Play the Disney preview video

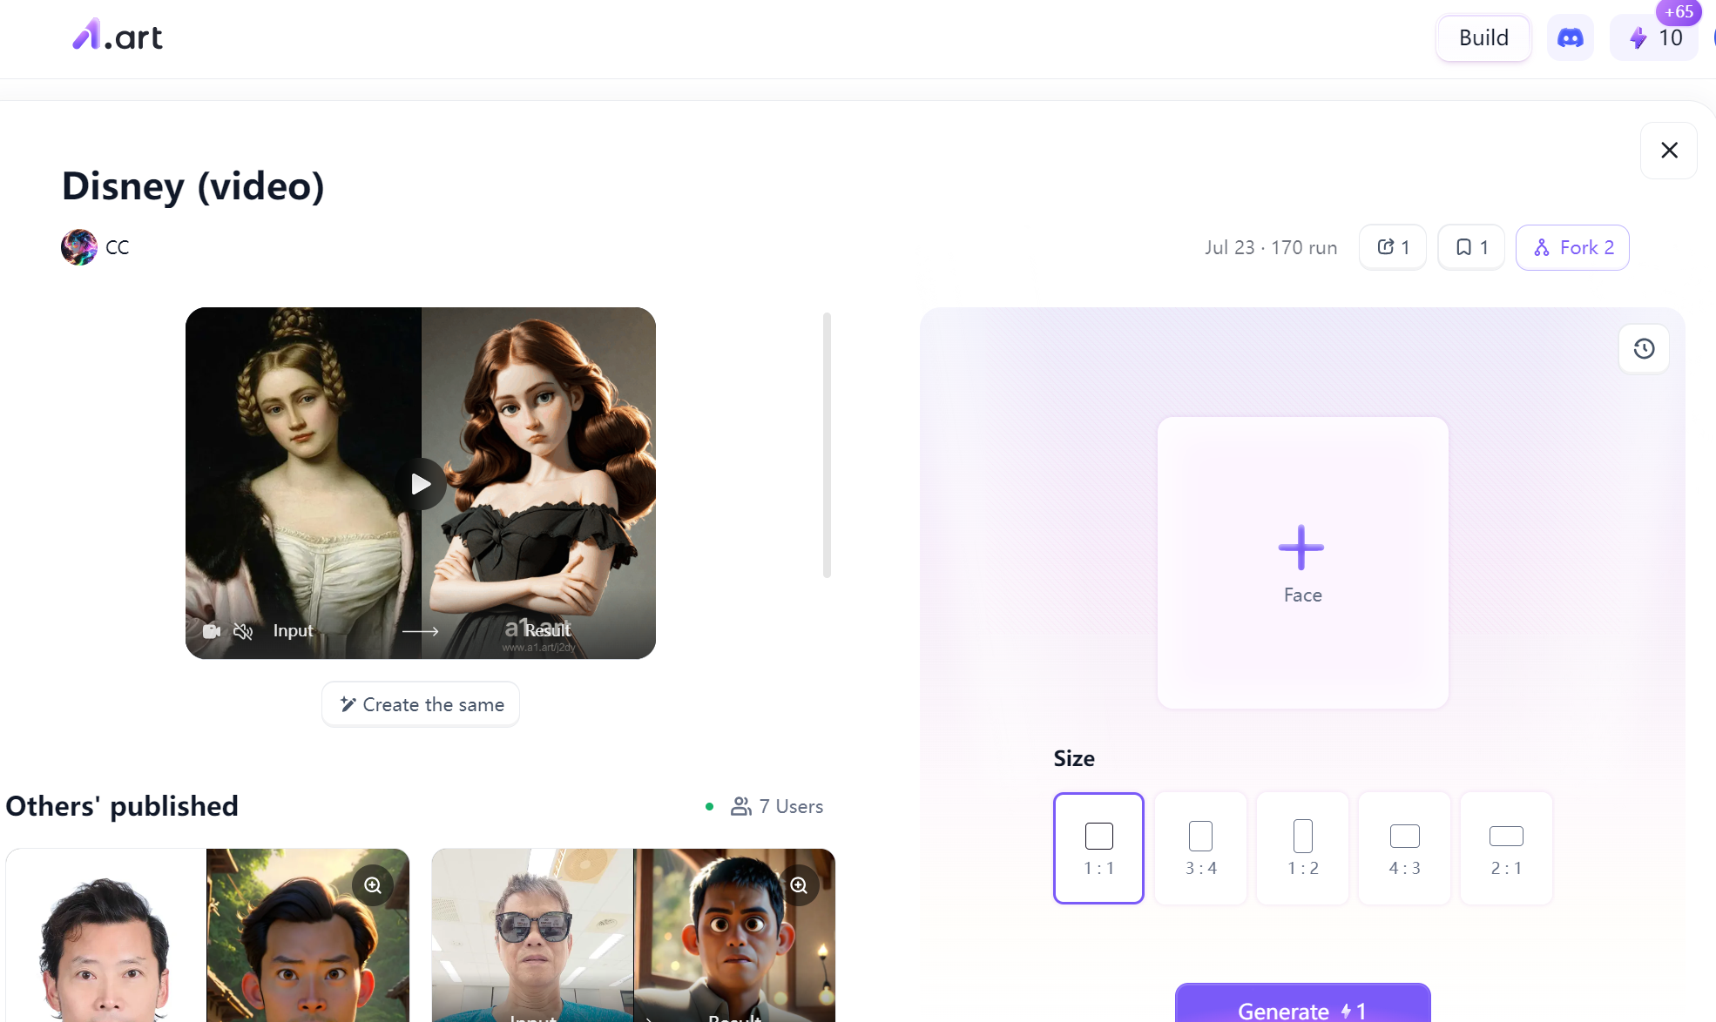(421, 483)
